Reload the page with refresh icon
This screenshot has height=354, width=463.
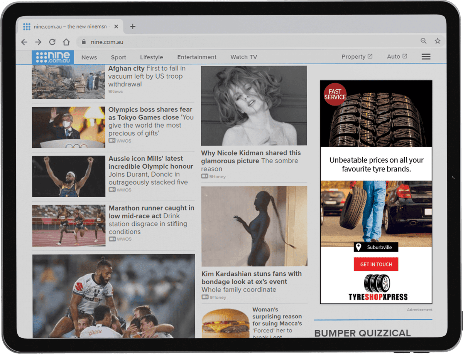coord(52,42)
